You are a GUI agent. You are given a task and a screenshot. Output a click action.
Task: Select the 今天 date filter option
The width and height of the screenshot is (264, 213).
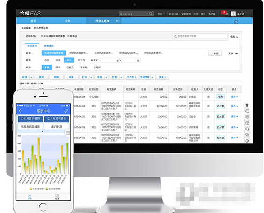47,60
